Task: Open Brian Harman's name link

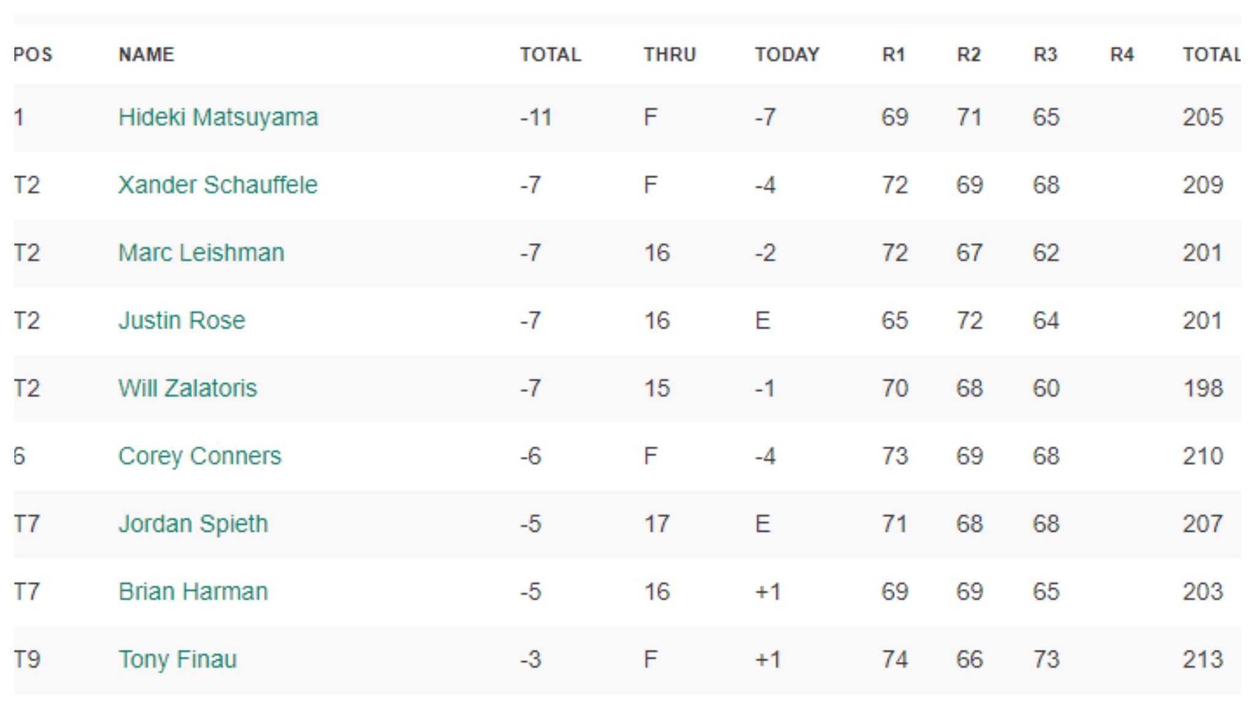Action: 193,592
